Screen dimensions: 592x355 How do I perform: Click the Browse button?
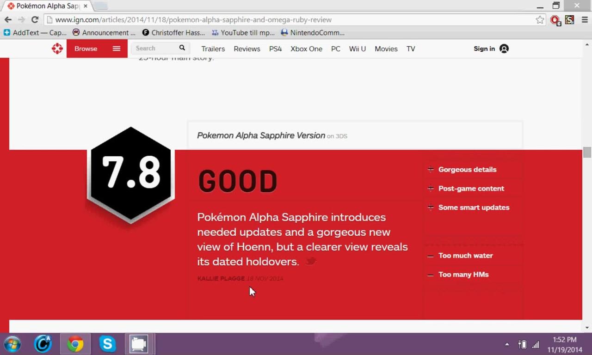pos(86,48)
